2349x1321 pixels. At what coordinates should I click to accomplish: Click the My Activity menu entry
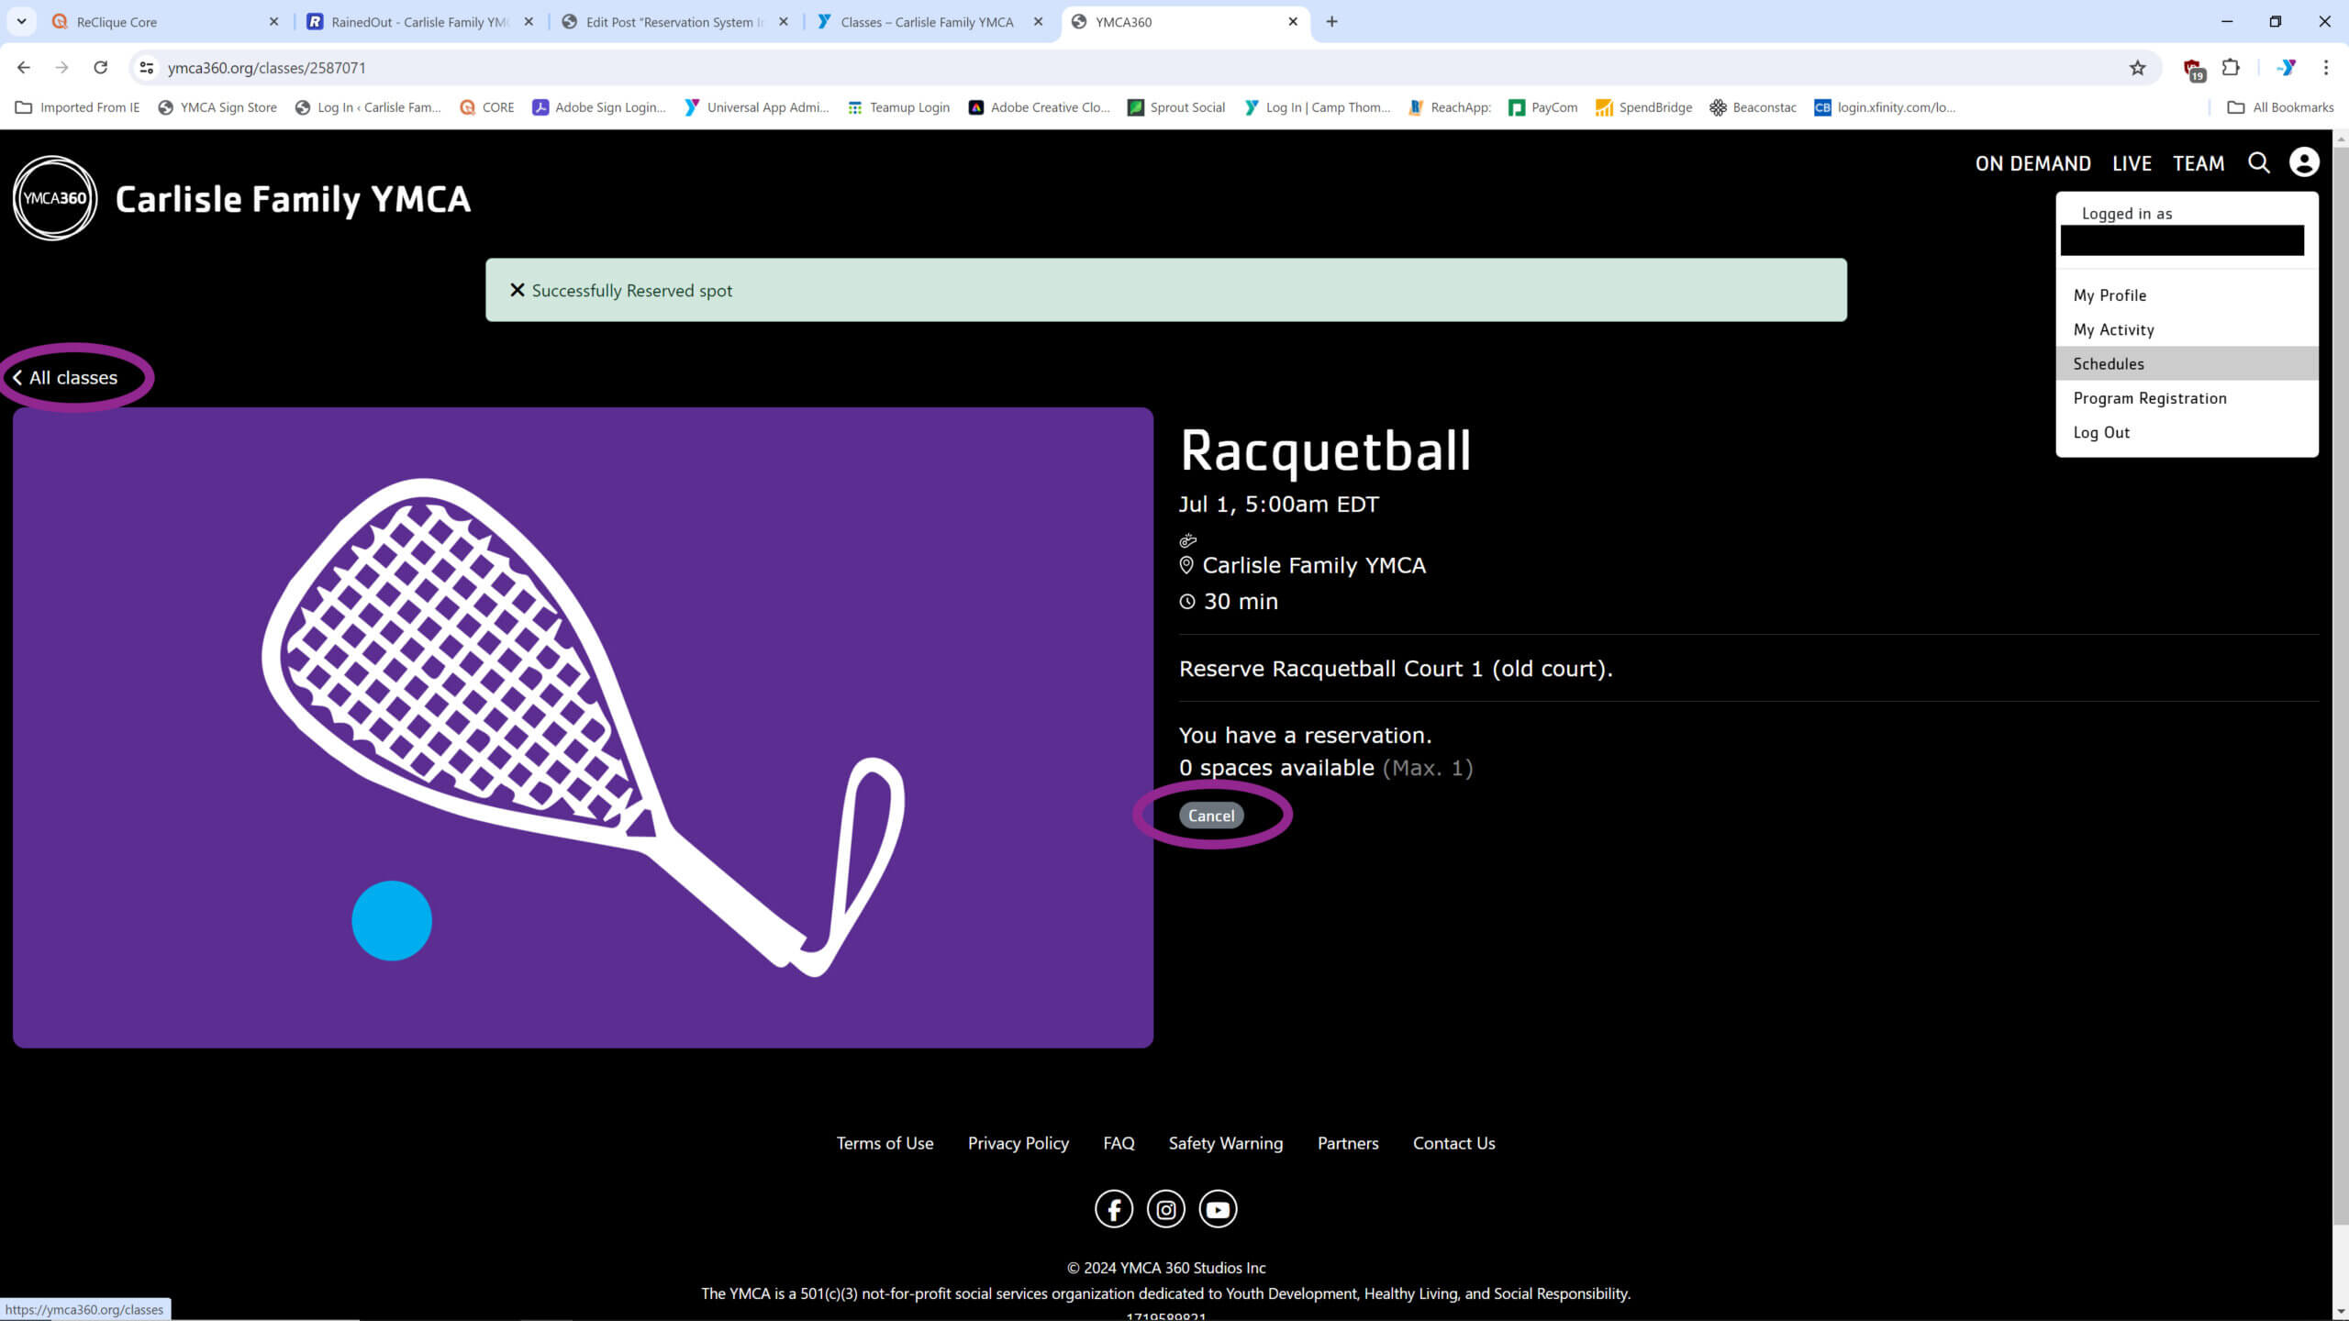tap(2113, 329)
